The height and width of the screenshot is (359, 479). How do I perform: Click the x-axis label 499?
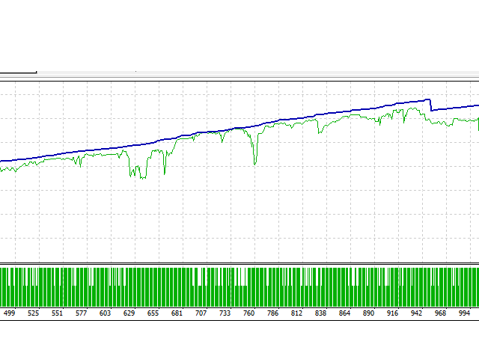[x=9, y=313]
